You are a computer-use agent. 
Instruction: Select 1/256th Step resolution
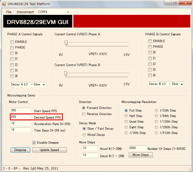click(x=156, y=127)
